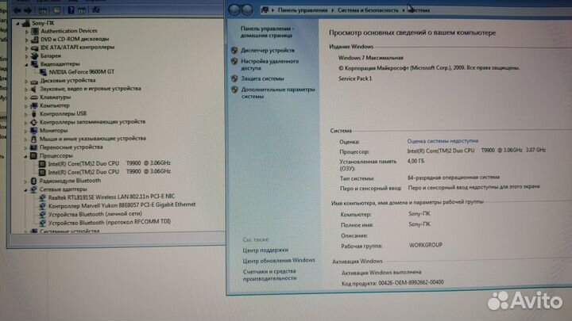Open Центр обновления Windows link

pyautogui.click(x=279, y=261)
